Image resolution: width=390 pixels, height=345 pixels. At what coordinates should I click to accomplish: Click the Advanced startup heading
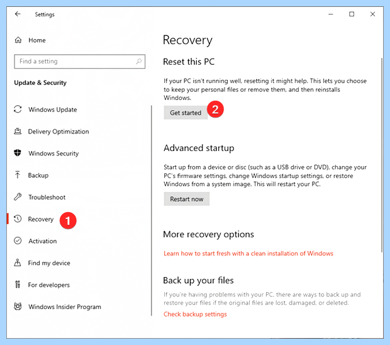[199, 148]
